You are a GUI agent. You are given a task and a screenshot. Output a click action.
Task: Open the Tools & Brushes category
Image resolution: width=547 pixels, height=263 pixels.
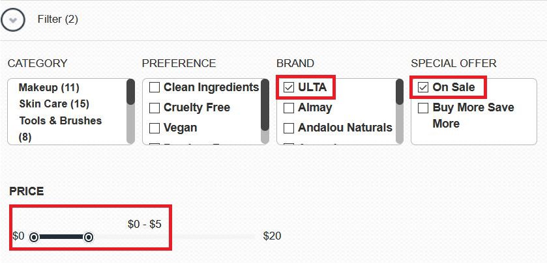click(x=60, y=120)
